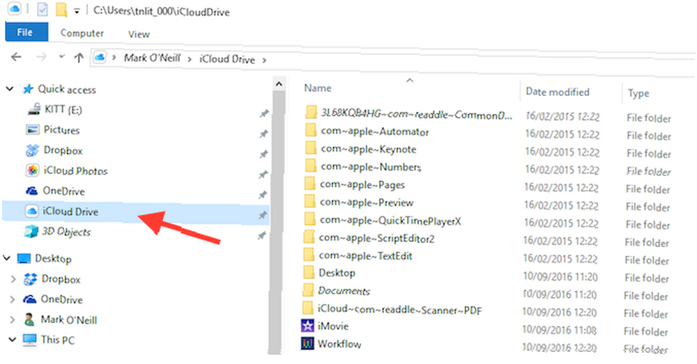This screenshot has width=697, height=364.
Task: Click the Properties checkmark icon in title bar
Action: (42, 9)
